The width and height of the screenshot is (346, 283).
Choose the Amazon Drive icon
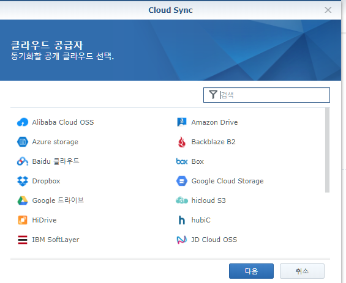click(x=182, y=122)
